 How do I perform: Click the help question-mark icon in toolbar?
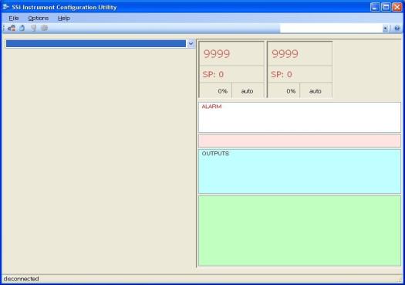[397, 28]
